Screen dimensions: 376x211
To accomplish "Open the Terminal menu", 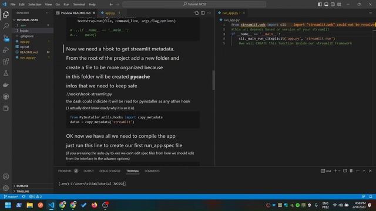I will click(79, 4).
